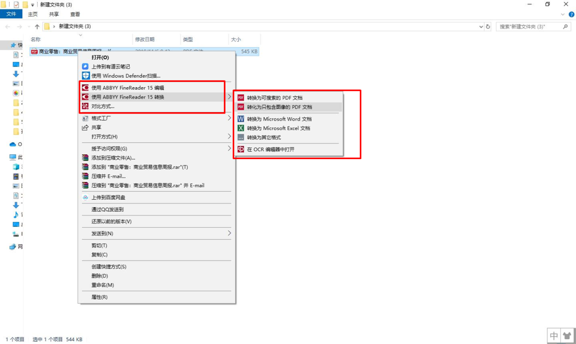Click the WinRAR icon beside 压缩并 E-mail
Viewport: 576px width, 344px height.
tap(85, 176)
